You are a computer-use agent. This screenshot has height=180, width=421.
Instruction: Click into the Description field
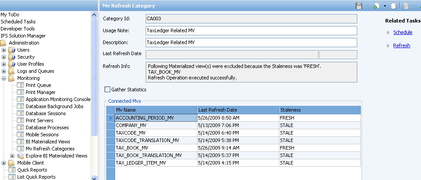251,42
